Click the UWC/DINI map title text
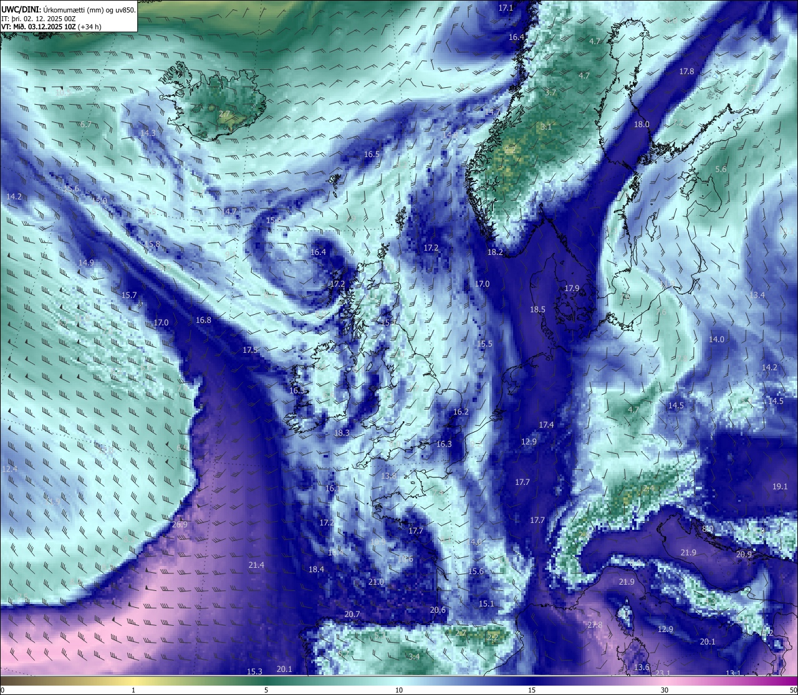798x695 pixels. [x=68, y=10]
